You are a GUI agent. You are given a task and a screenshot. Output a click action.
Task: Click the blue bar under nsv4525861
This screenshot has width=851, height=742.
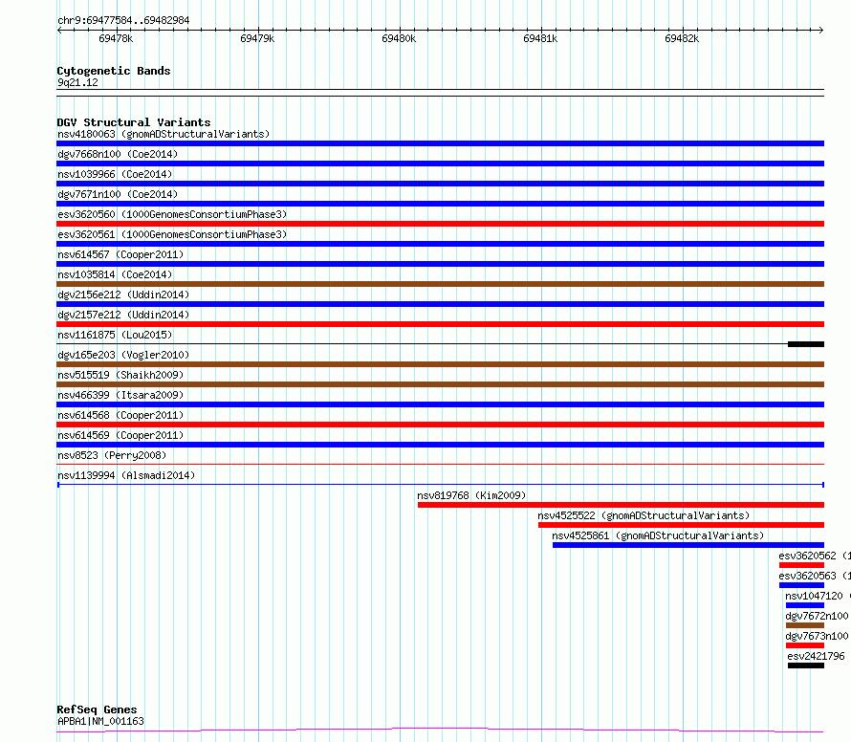pos(688,545)
